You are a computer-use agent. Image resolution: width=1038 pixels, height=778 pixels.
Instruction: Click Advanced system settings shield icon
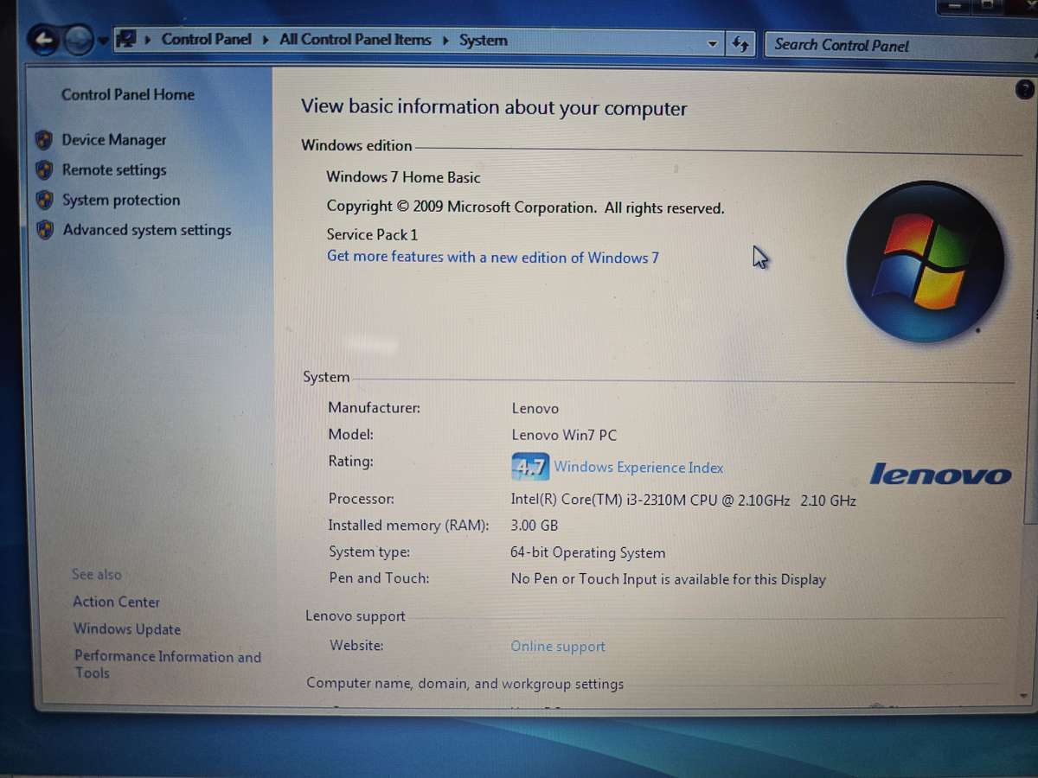(44, 230)
